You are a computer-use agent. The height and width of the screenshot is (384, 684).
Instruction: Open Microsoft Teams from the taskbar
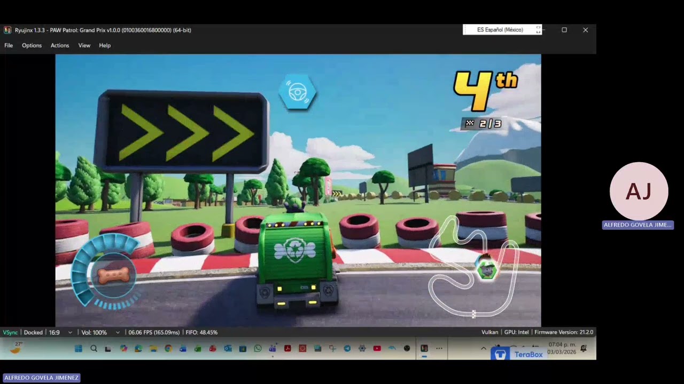(273, 348)
